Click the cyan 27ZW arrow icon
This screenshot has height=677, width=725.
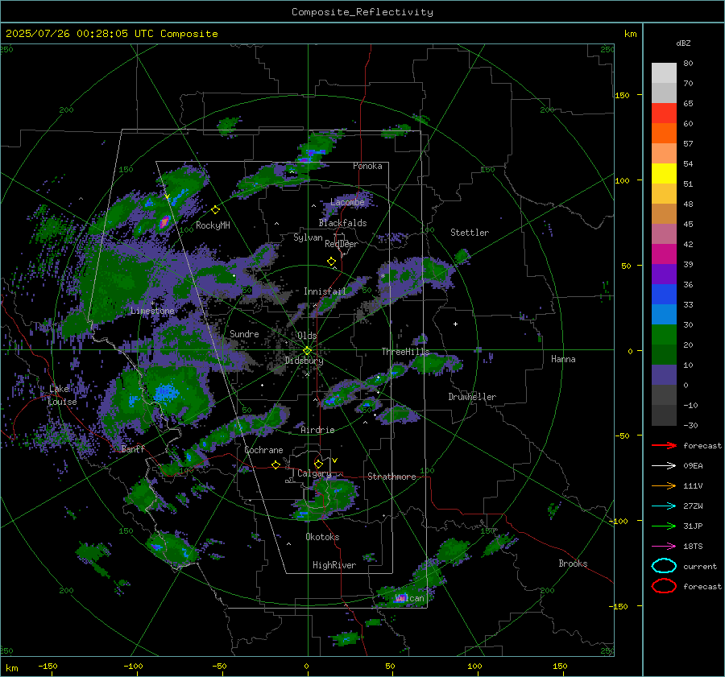point(664,506)
